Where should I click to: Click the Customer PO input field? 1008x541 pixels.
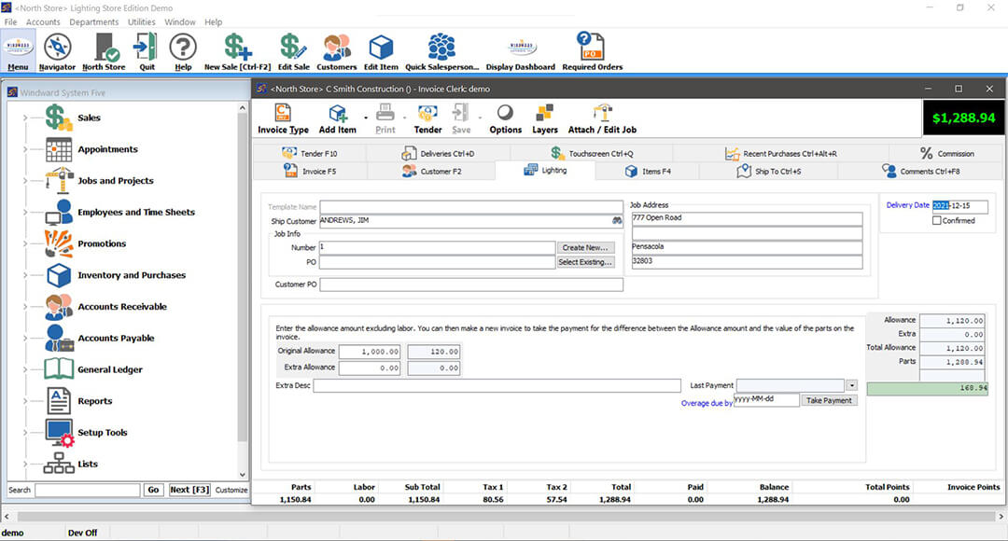470,284
